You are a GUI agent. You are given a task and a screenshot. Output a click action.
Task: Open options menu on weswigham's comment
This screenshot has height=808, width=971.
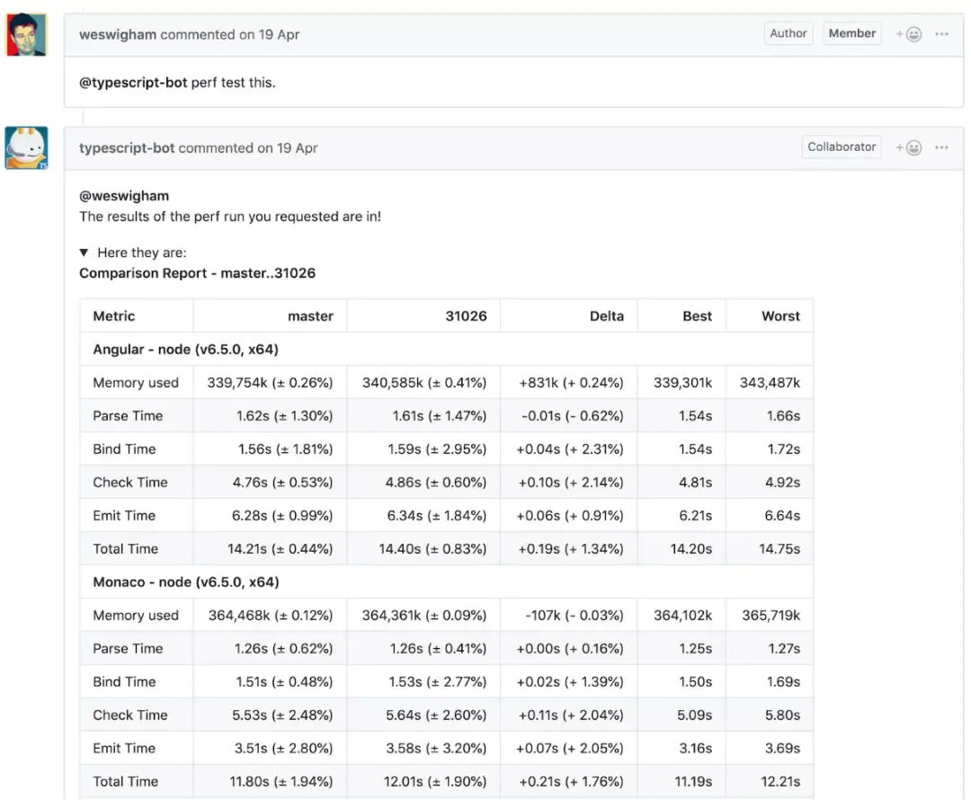click(x=941, y=34)
